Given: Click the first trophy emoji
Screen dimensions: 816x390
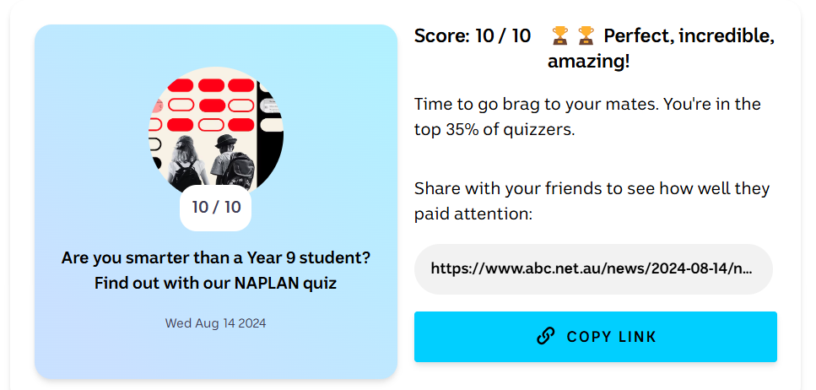Looking at the screenshot, I should click(559, 35).
